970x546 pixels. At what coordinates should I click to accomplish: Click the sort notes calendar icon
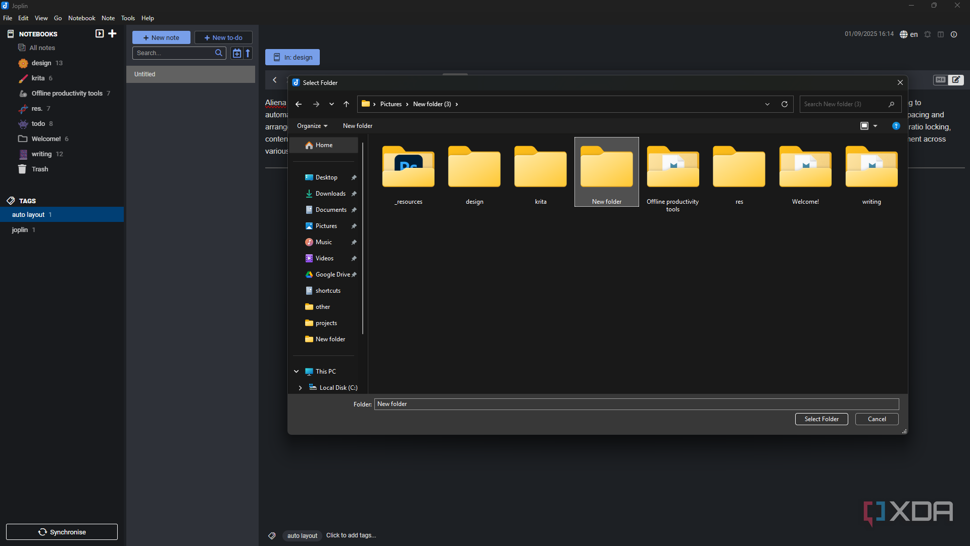237,53
